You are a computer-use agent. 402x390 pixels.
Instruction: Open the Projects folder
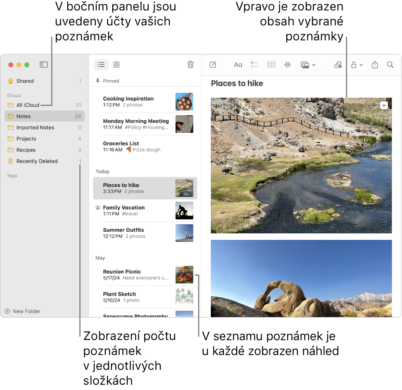click(44, 138)
